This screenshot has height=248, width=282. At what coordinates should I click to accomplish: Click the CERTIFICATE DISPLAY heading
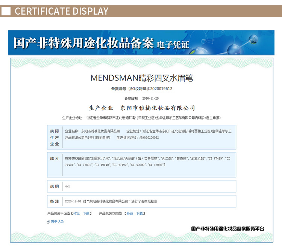62,11
